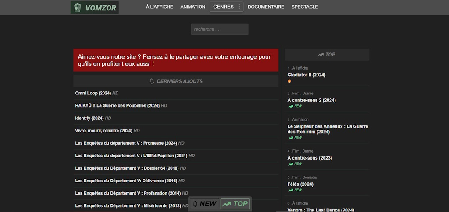Click the recherche search field

tap(220, 29)
